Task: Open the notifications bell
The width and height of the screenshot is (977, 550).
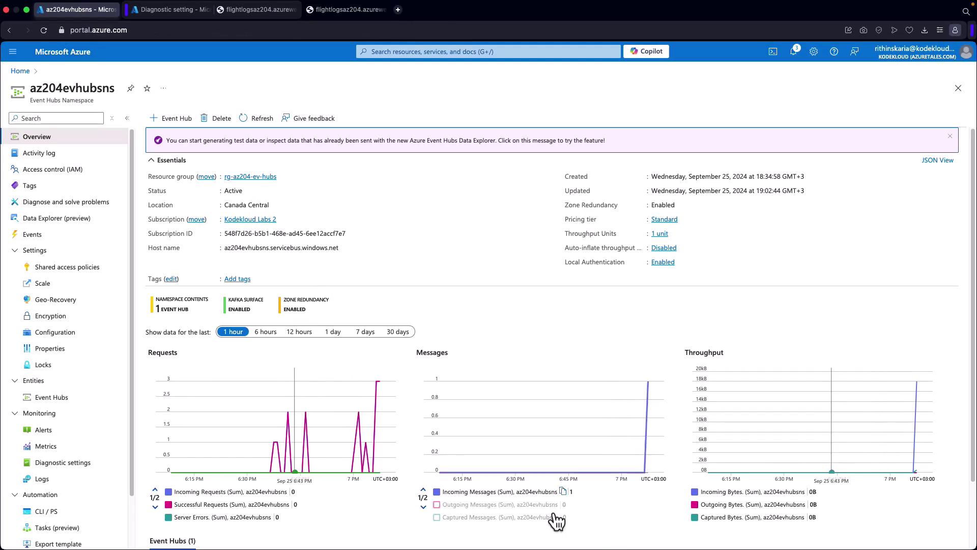Action: pos(793,51)
